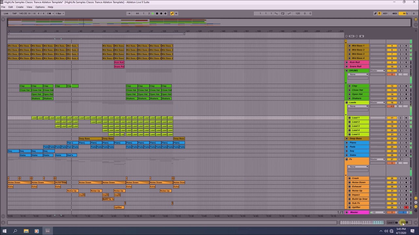419x235 pixels.
Task: Jump to previous locator arrow
Action: (347, 36)
